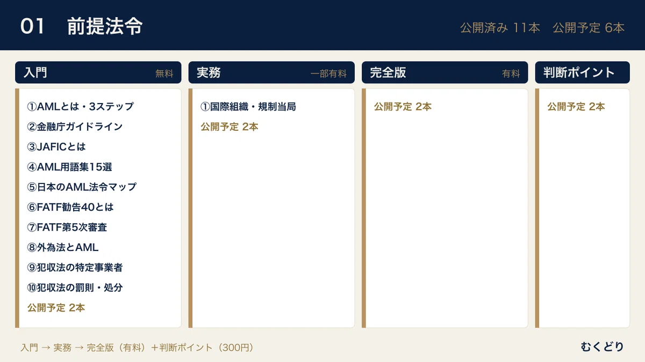Screen dimensions: 645x362
Task: Open ①国際組織・規制当局 in 実務 column
Action: (x=248, y=106)
